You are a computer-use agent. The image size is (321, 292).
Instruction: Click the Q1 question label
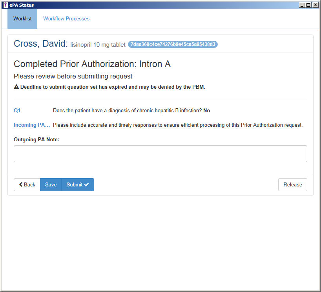(x=17, y=111)
